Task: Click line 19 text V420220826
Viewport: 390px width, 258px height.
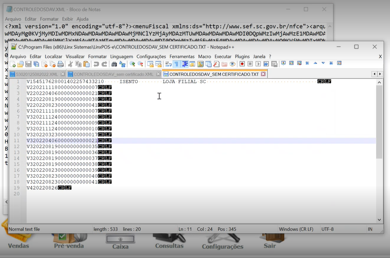Action: pyautogui.click(x=42, y=188)
